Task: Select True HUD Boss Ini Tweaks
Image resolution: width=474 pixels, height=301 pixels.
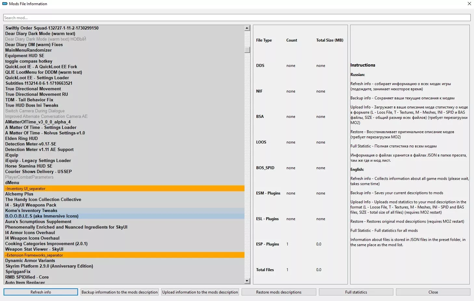Action: [32, 105]
